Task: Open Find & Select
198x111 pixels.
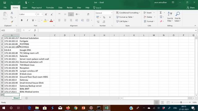Action: pyautogui.click(x=178, y=17)
